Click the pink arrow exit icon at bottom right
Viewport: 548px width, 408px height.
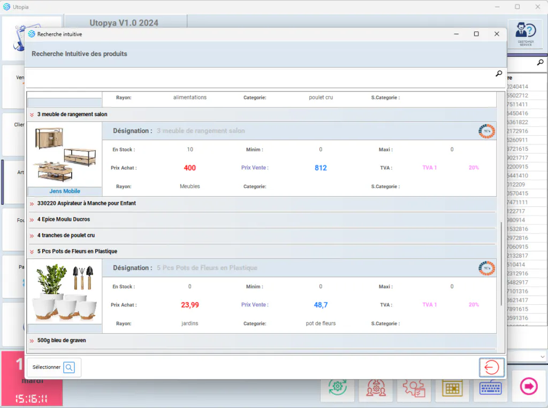[528, 386]
